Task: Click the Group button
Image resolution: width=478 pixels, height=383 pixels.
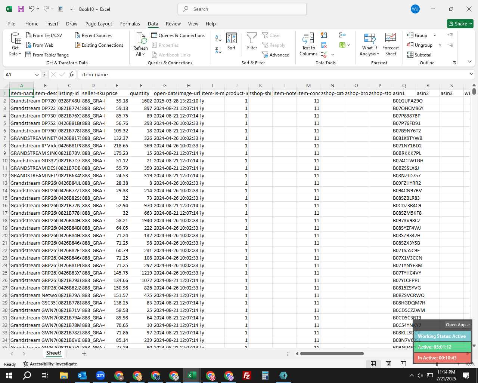Action: [x=418, y=35]
